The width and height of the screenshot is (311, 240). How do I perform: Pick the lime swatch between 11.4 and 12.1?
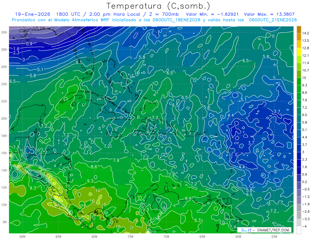tap(299, 59)
